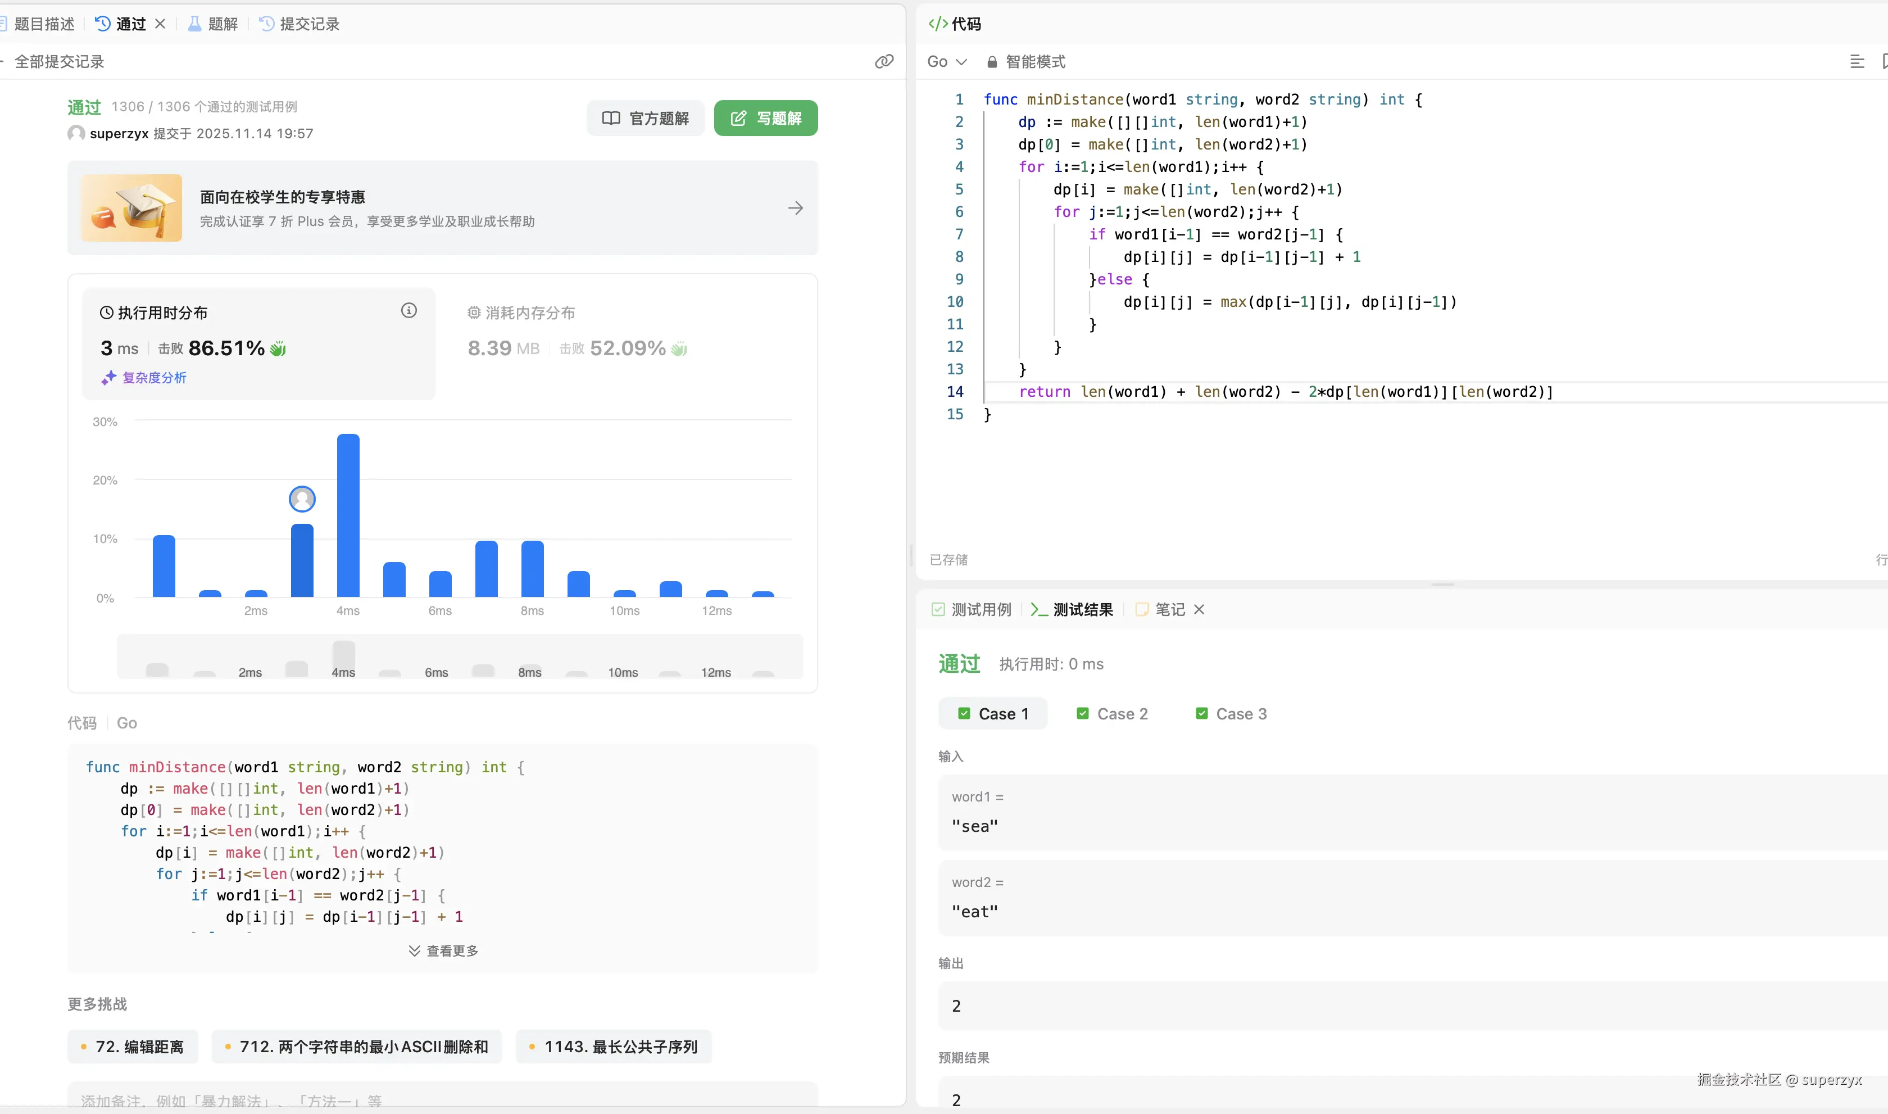The image size is (1888, 1114).
Task: Open student discount banner arrow
Action: click(x=796, y=208)
